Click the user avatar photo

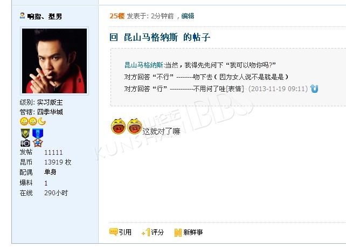[54, 61]
